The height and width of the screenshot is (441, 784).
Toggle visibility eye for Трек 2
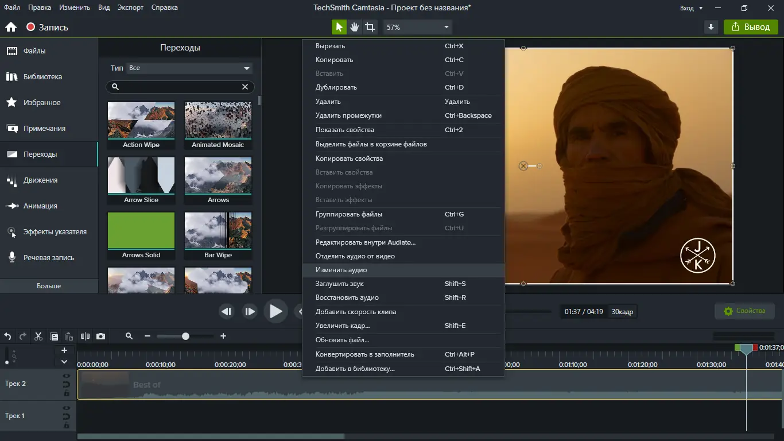(67, 376)
